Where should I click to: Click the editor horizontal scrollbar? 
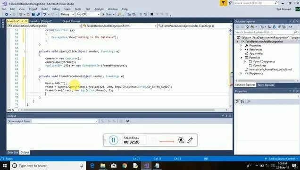pyautogui.click(x=119, y=110)
